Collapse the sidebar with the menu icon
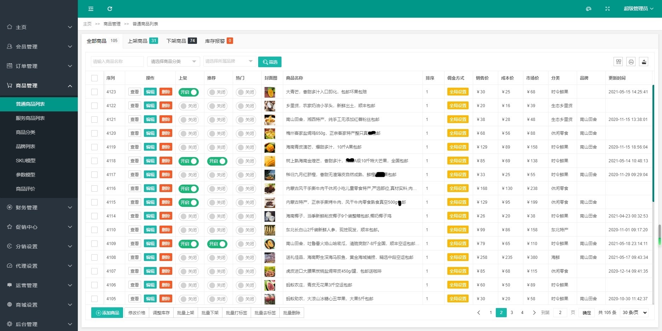662x331 pixels. (91, 9)
